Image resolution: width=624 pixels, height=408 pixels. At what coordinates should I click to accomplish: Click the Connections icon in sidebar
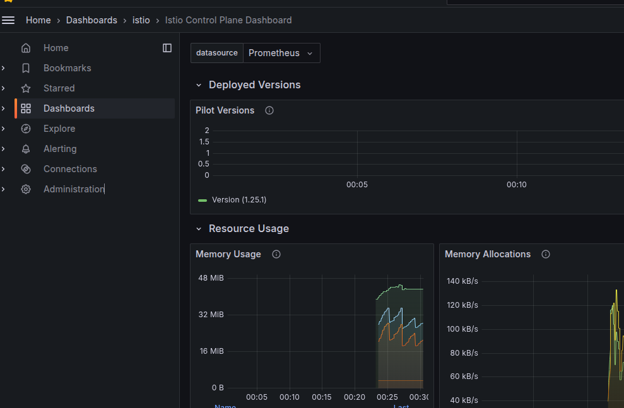point(26,169)
